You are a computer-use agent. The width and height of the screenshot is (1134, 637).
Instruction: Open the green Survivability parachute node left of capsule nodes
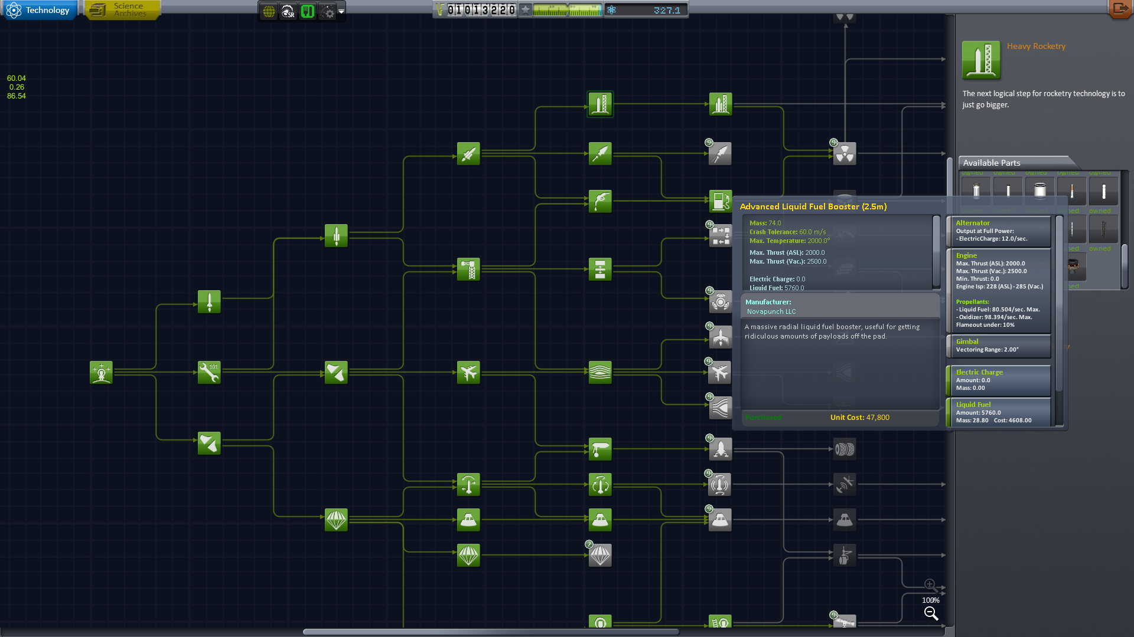(336, 520)
